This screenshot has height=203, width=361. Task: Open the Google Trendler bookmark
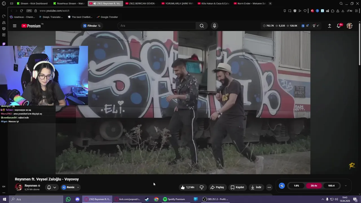107,17
